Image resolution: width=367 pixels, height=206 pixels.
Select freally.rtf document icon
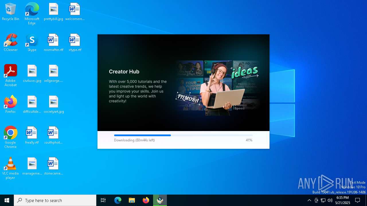[32, 136]
